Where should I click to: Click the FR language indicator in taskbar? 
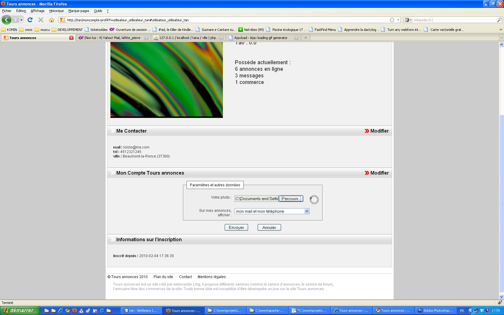pyautogui.click(x=462, y=310)
